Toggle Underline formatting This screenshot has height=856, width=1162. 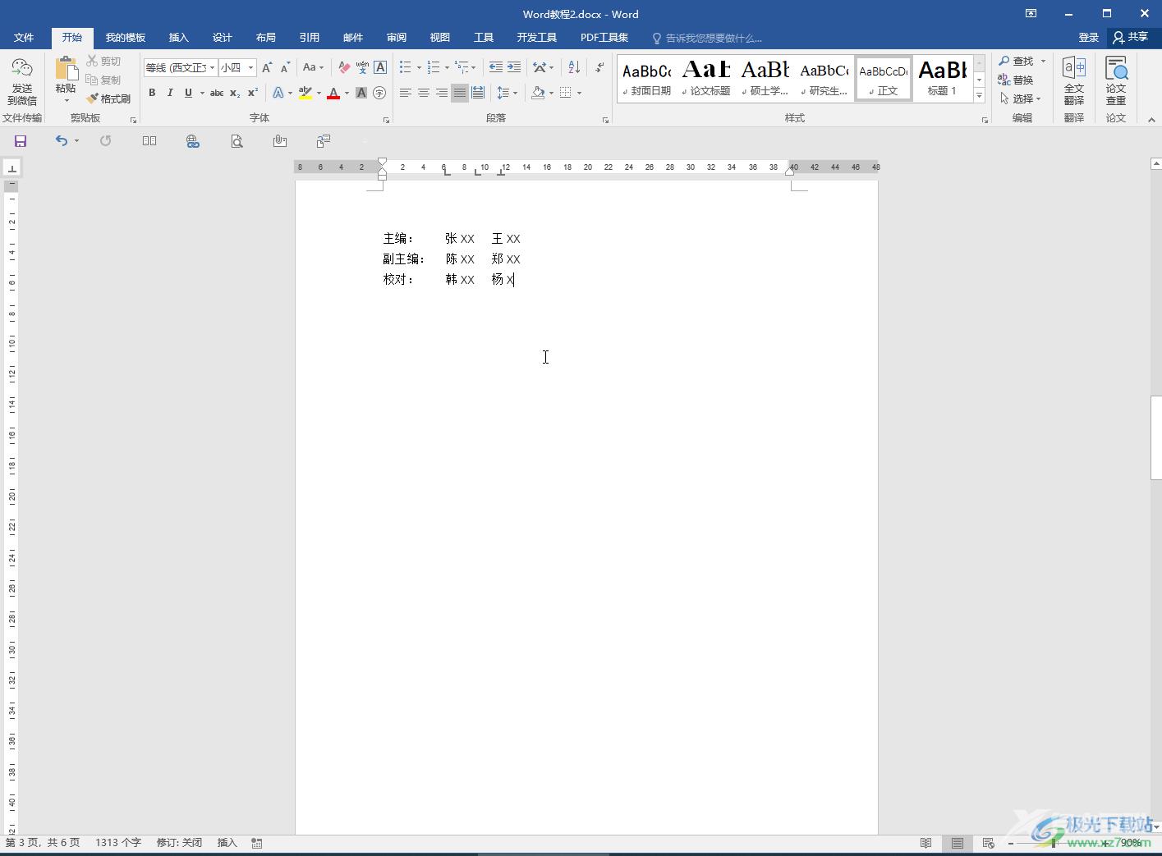click(188, 93)
